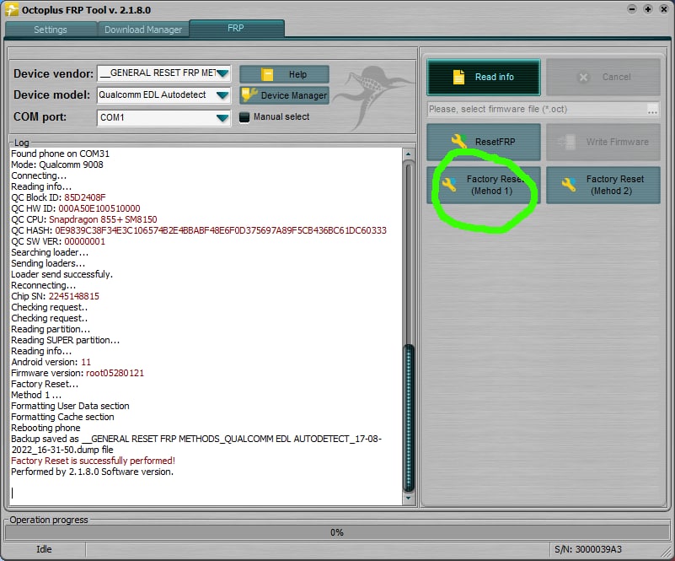Click 'Android version: 11' log line
Screen dimensions: 675x561
51,362
